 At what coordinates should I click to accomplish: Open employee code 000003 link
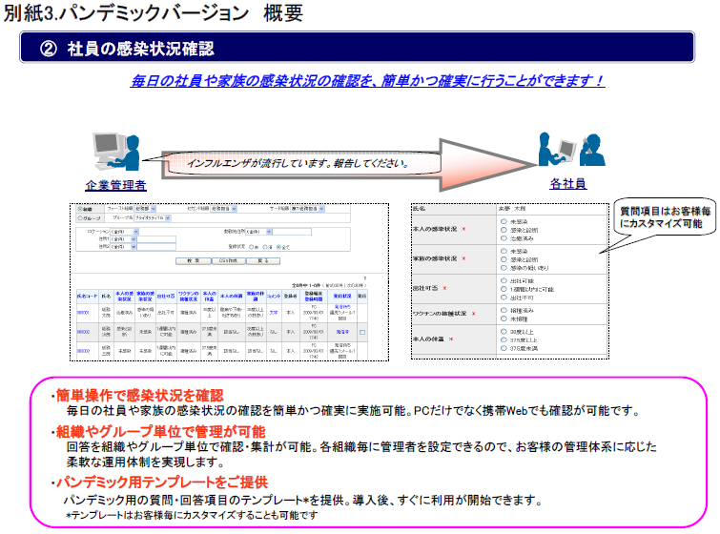click(x=83, y=351)
